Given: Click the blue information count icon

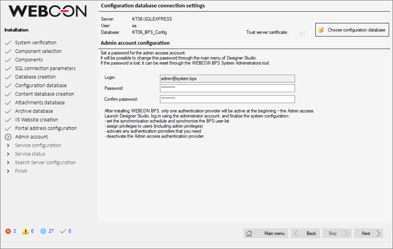Looking at the screenshot, I should pos(43,231).
